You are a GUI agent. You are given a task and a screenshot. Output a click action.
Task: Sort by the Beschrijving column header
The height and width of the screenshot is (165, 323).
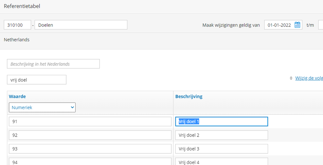click(x=189, y=97)
